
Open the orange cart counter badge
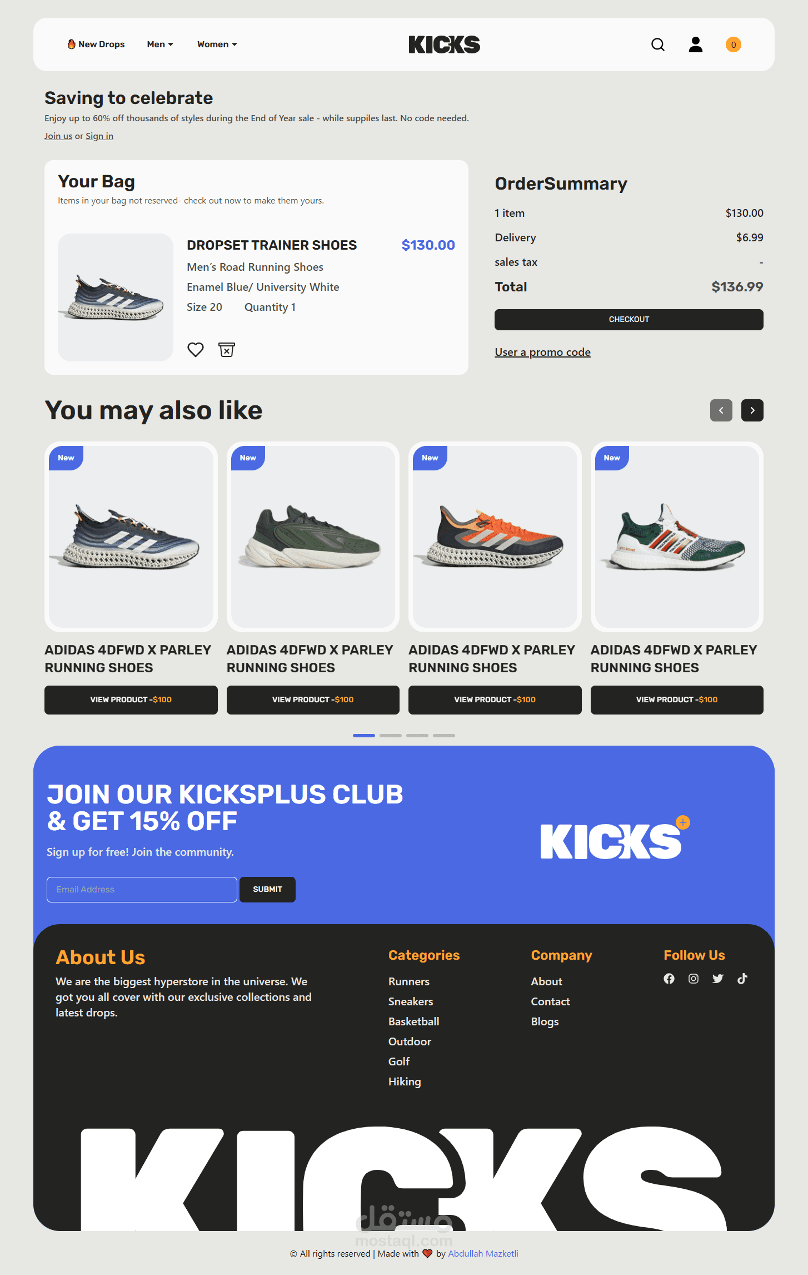pyautogui.click(x=734, y=44)
